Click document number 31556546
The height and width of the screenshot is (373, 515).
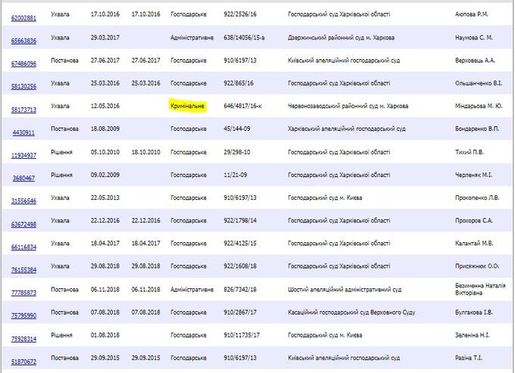pyautogui.click(x=23, y=200)
